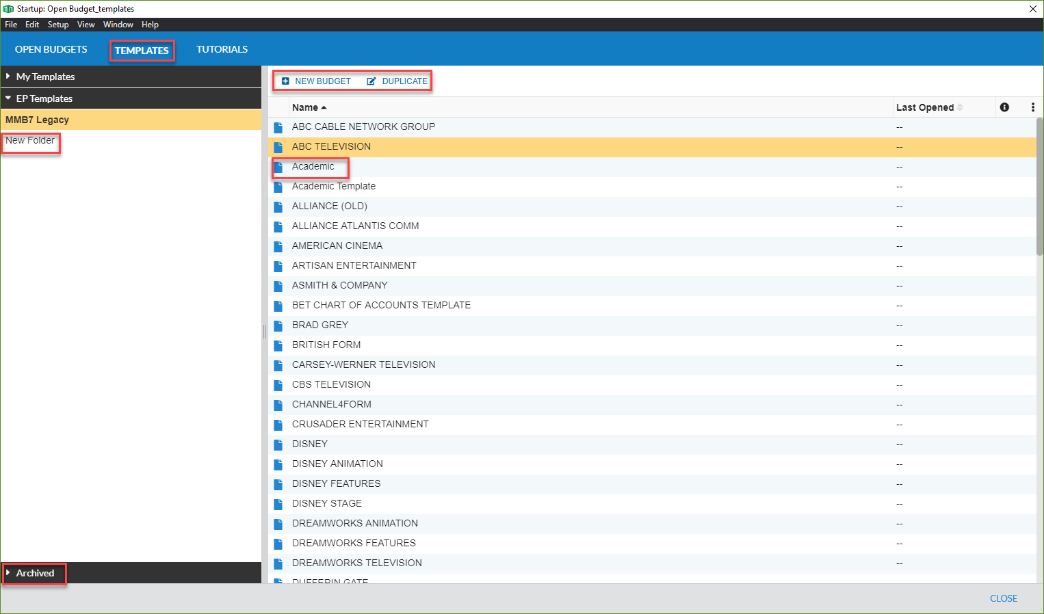Screen dimensions: 1044x614
Task: Click the document icon beside ARTISAN ENTERTAINMENT
Action: [x=278, y=266]
